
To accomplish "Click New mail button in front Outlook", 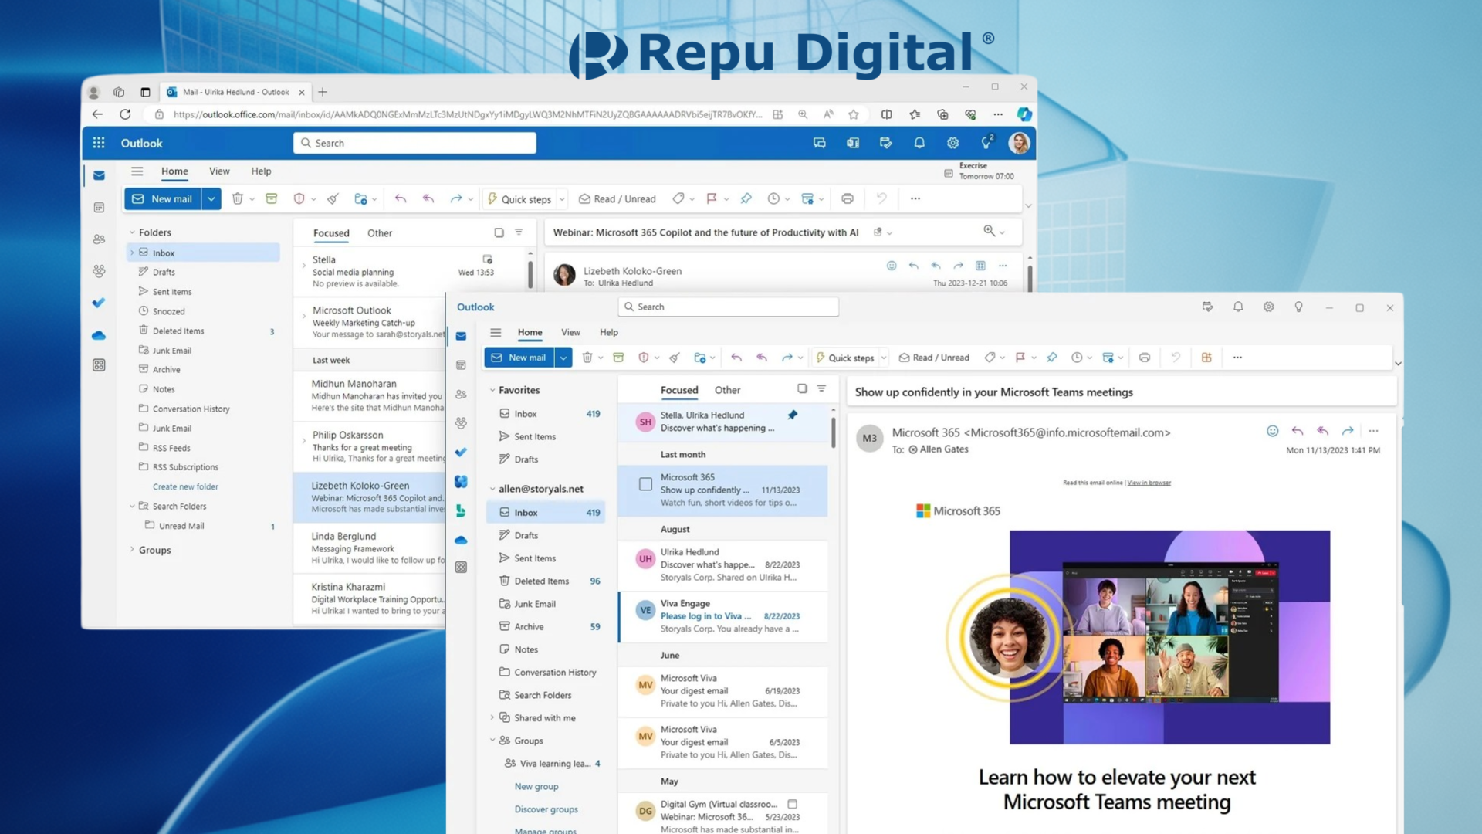I will [519, 358].
